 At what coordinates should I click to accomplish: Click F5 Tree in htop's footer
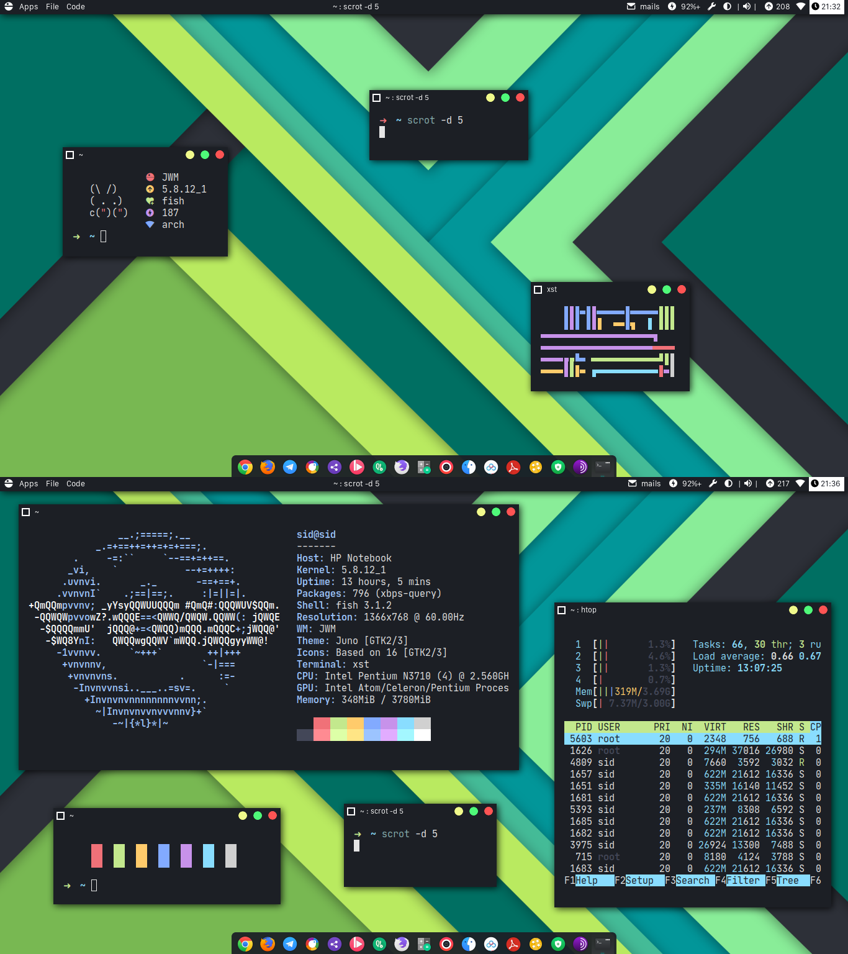pos(788,880)
